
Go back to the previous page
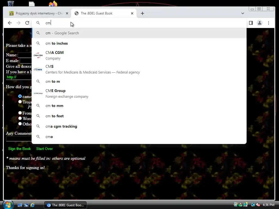coord(10,23)
